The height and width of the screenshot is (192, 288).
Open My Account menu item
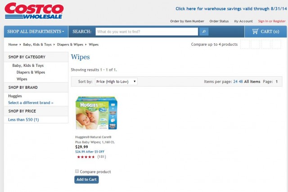243,21
